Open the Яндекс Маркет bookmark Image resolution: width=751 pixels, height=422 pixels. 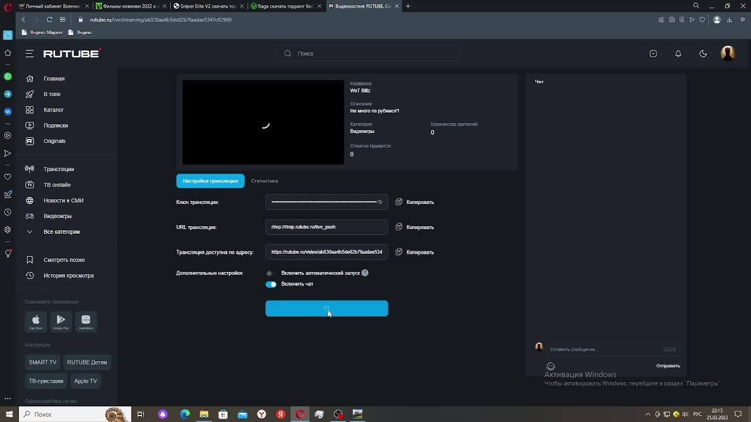point(42,32)
